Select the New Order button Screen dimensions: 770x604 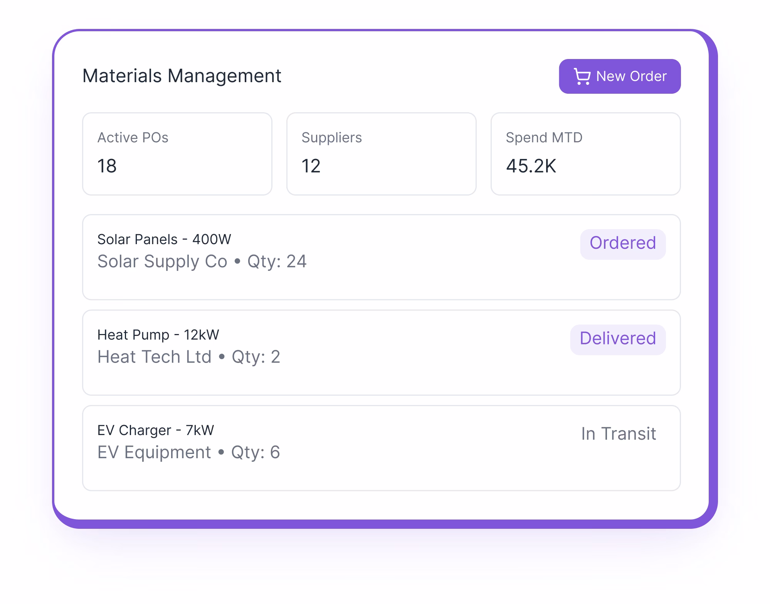(x=619, y=76)
